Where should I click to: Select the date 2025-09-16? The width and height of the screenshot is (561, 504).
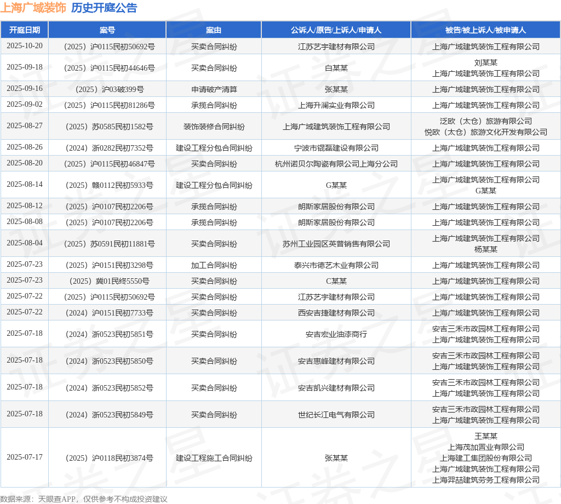click(24, 88)
